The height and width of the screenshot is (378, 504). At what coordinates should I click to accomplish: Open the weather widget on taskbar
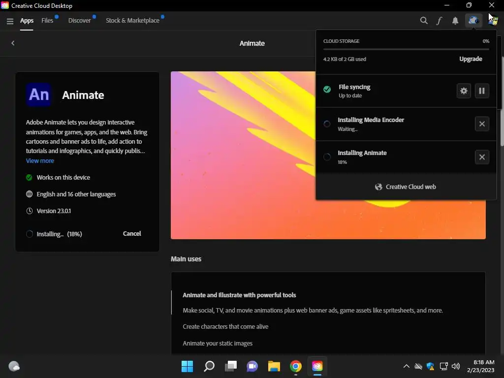(14, 366)
